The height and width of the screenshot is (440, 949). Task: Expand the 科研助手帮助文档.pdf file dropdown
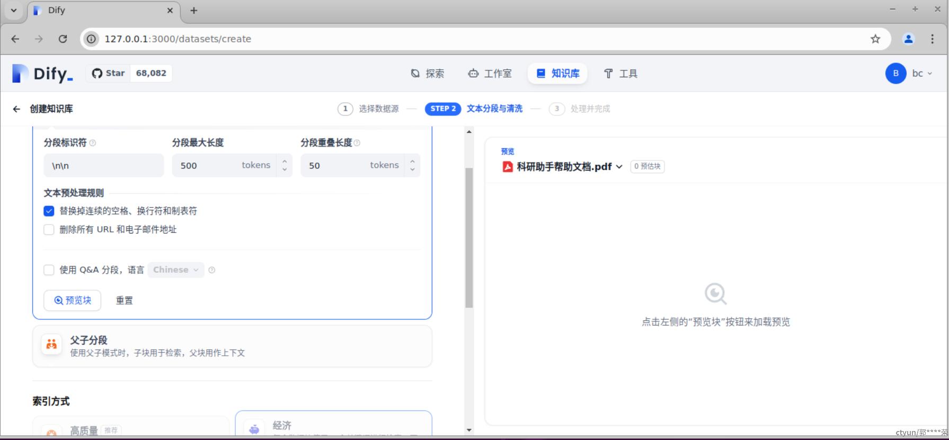619,167
